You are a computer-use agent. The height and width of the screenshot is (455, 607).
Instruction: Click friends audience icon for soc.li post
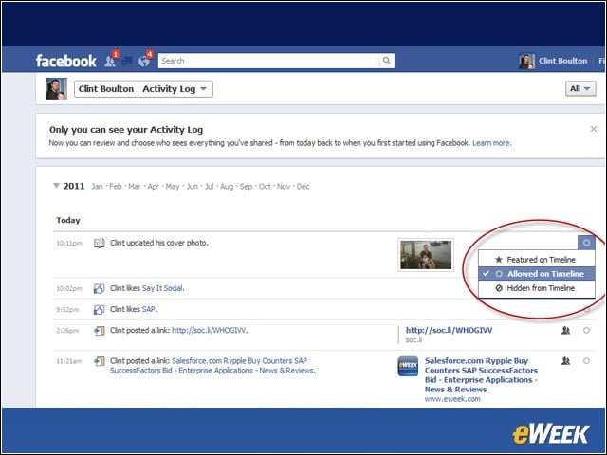tap(565, 331)
